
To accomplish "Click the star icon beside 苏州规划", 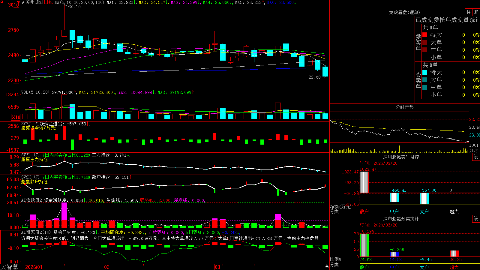I will (x=23, y=2).
